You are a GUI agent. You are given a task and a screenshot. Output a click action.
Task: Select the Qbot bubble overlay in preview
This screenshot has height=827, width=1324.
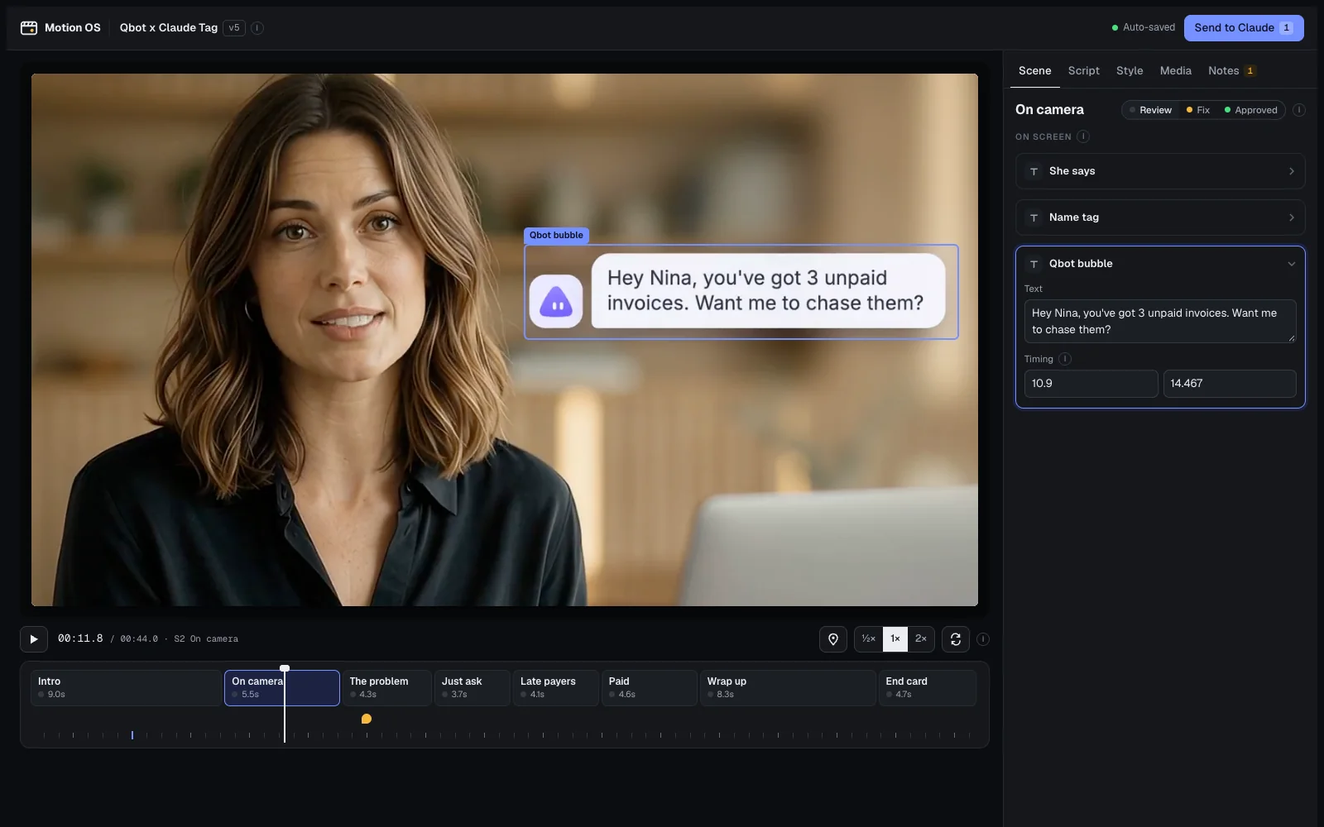tap(741, 292)
